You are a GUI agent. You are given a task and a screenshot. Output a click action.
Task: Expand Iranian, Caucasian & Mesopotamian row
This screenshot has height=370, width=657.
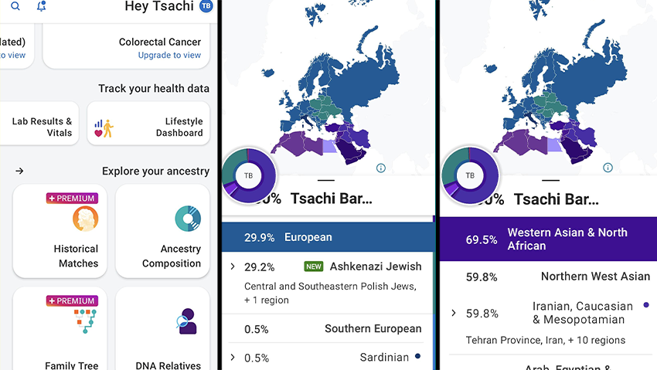click(454, 313)
